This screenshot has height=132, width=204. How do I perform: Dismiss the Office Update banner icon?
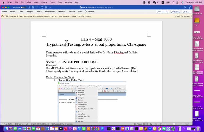2,16
